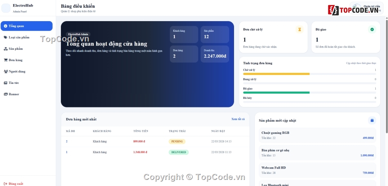Click the KHÁCH HÀNG column header
388x186 pixels.
(102, 131)
